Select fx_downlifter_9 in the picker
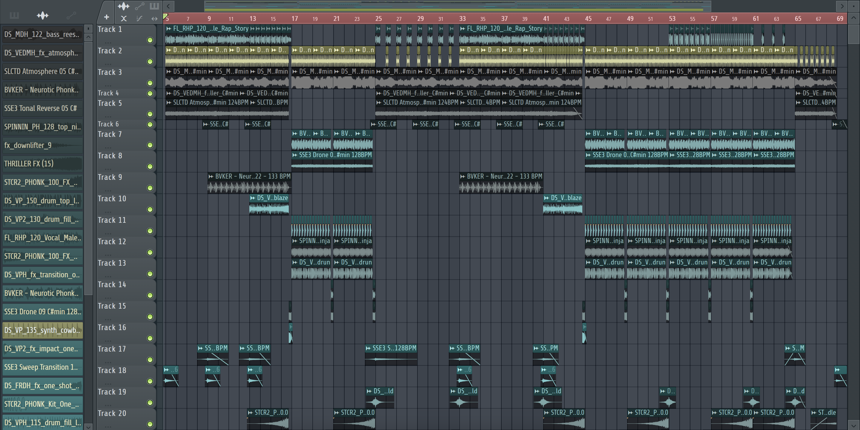860x430 pixels. click(42, 145)
